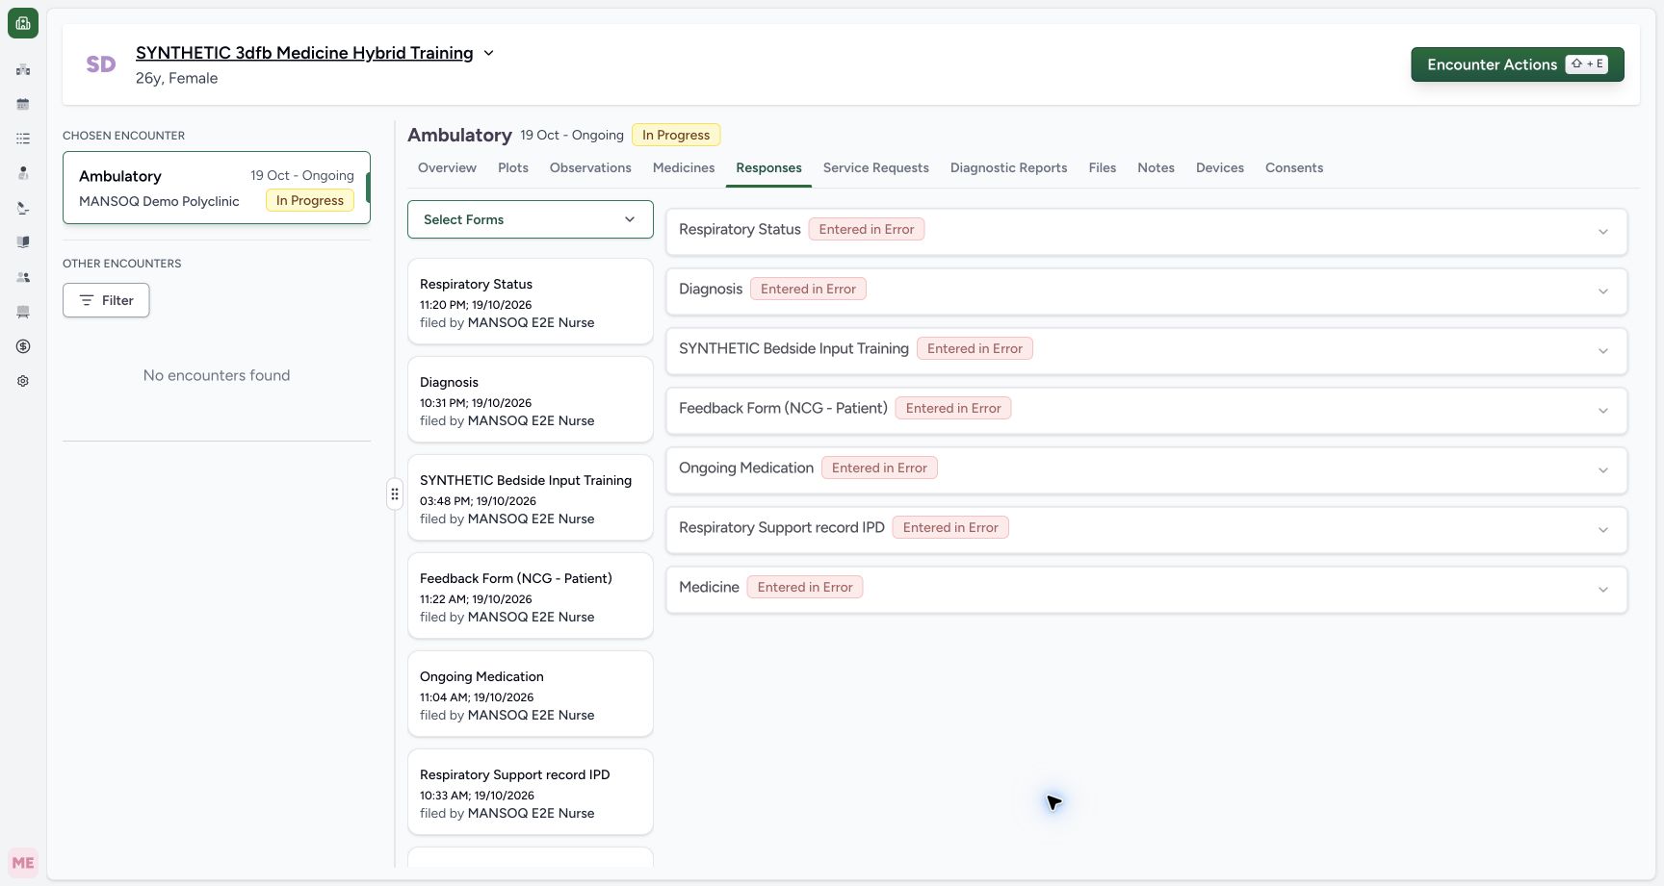Open the open-book sidebar icon
This screenshot has width=1664, height=886.
coord(23,242)
